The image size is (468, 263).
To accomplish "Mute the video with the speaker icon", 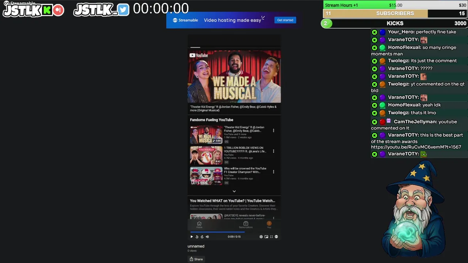I will 207,237.
